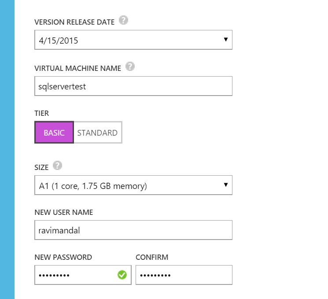Click the CONFIRM label text

(x=152, y=257)
